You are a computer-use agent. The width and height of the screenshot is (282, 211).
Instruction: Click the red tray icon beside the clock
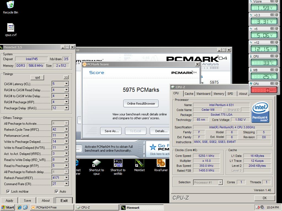(258, 207)
